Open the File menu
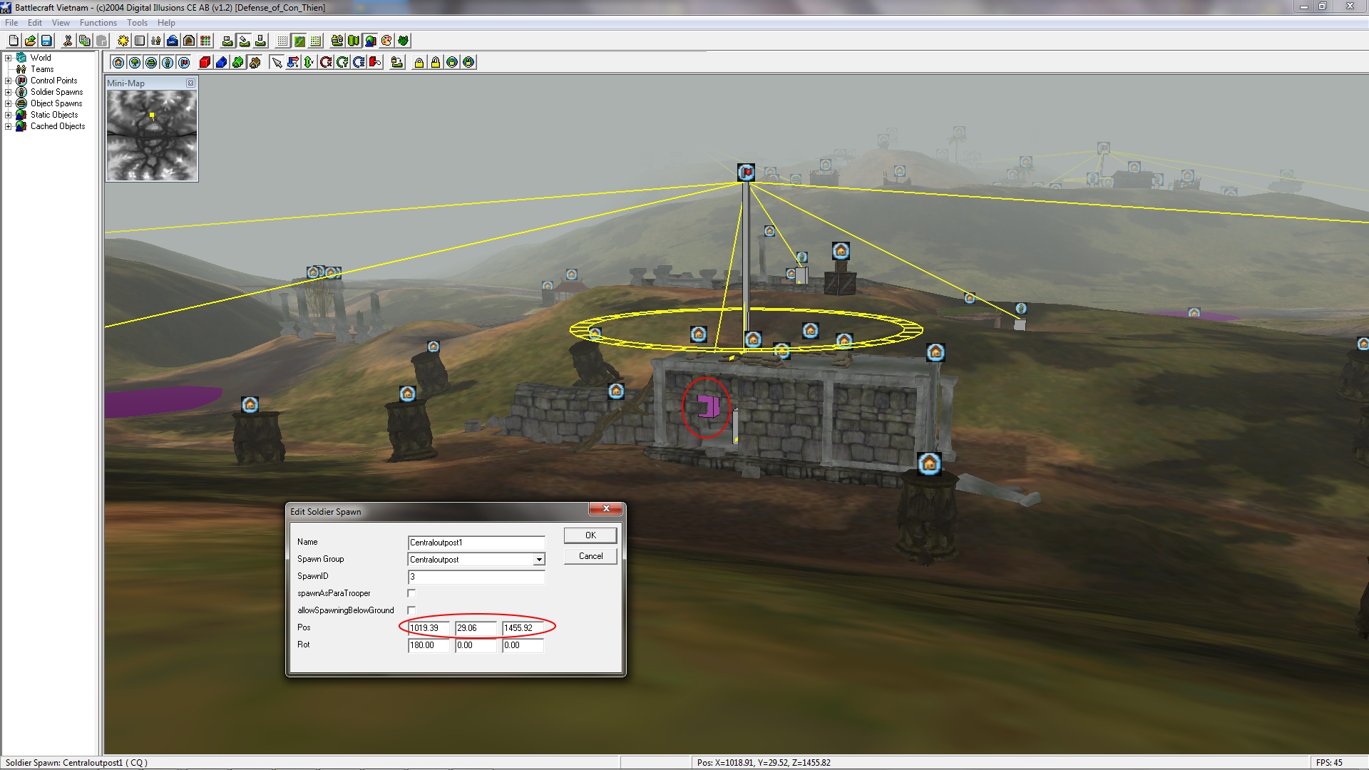This screenshot has height=770, width=1369. (x=11, y=23)
